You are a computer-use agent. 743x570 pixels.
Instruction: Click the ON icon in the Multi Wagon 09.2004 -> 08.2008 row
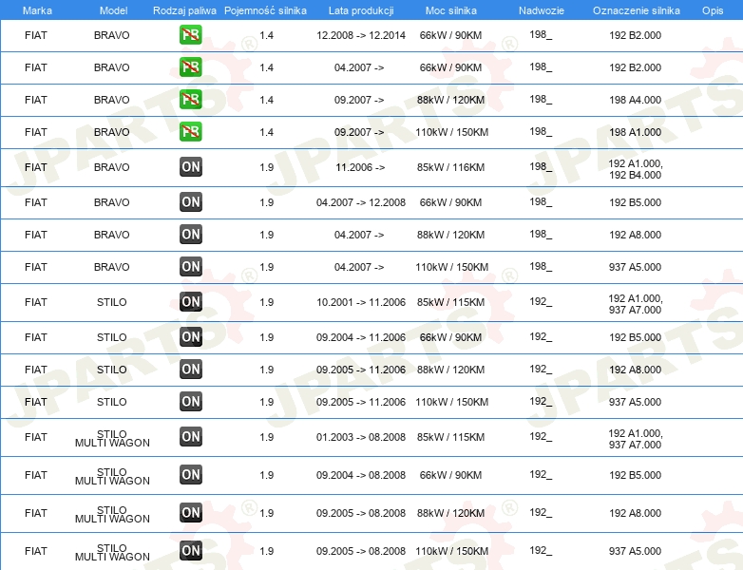[190, 474]
